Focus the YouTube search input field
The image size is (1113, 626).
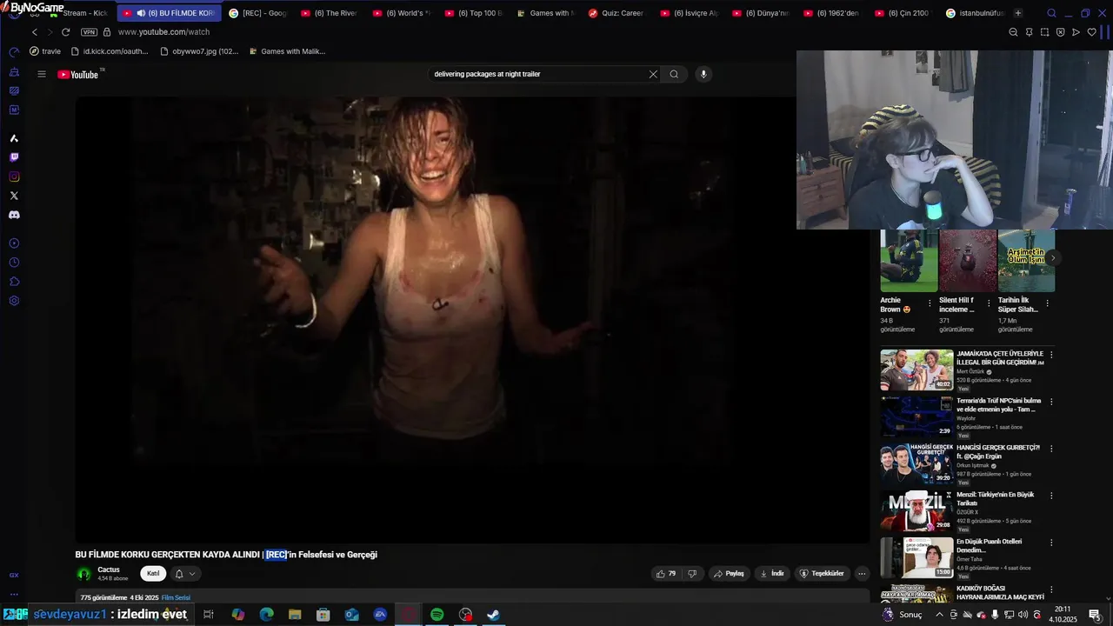click(x=539, y=74)
